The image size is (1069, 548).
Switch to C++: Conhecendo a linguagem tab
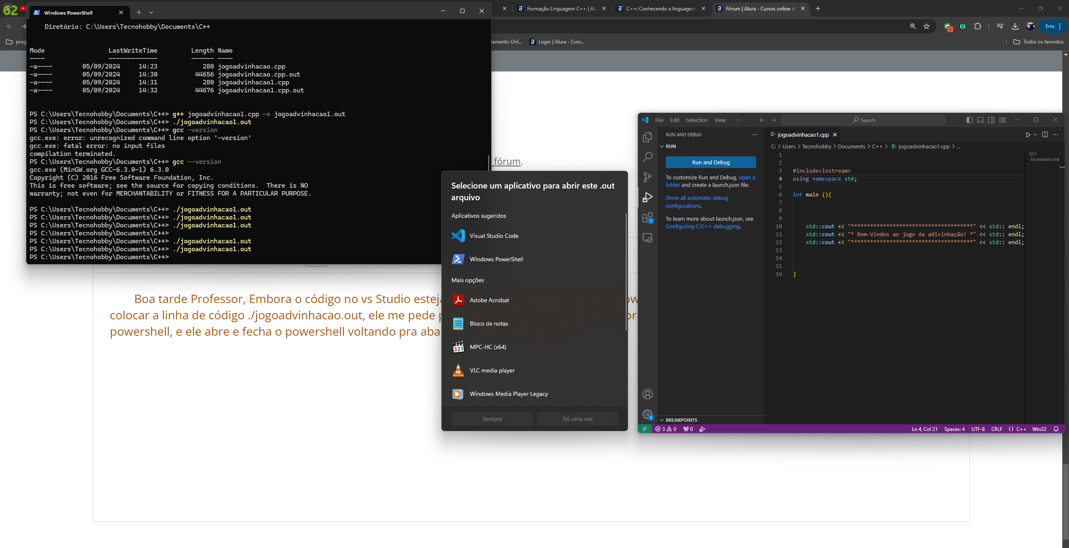coord(661,8)
